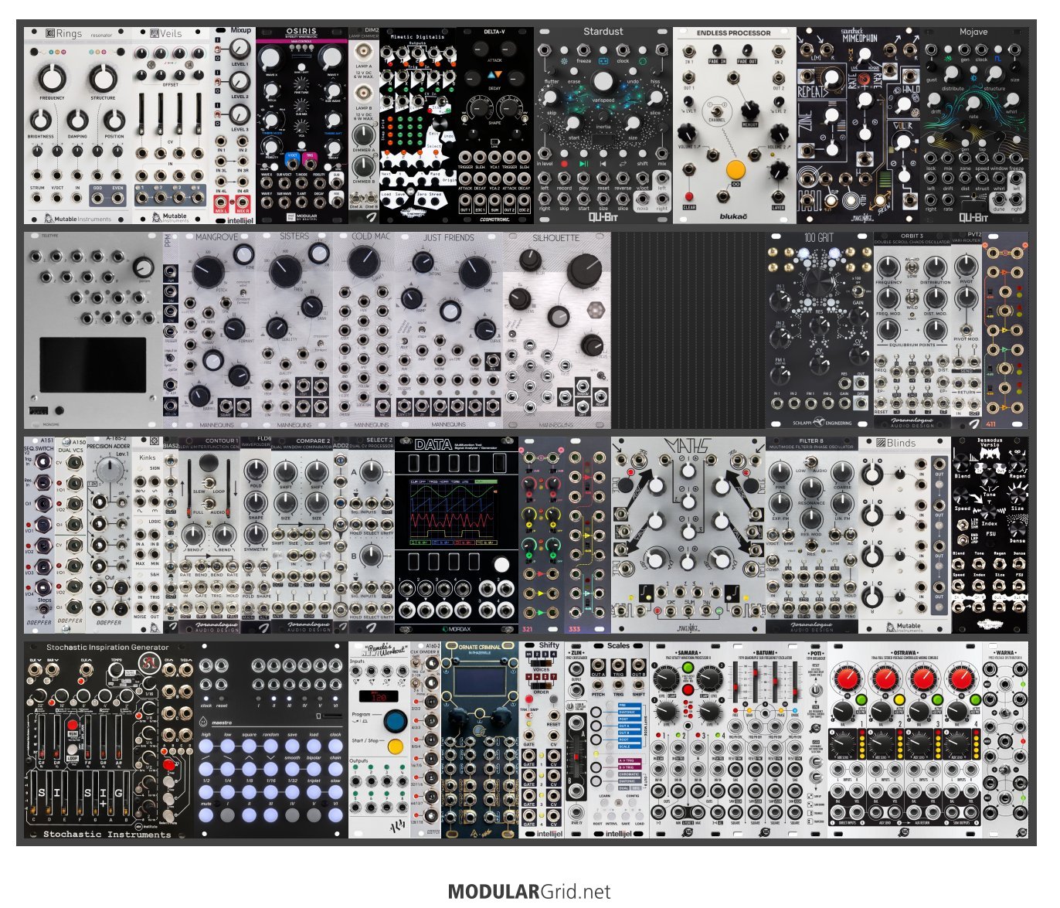Screen dimensions: 1060x908
Task: Open the Mangrove module
Action: pos(217,330)
